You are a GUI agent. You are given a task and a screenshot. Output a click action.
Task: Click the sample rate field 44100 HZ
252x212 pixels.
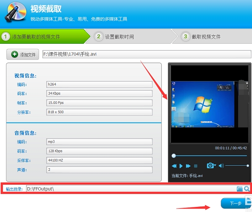(99, 160)
